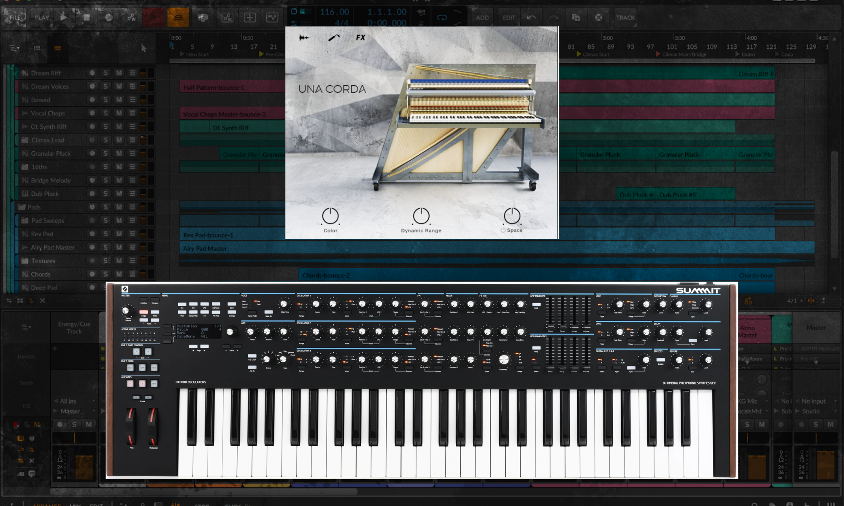This screenshot has width=844, height=506.
Task: Click the EDIT button
Action: pos(509,17)
